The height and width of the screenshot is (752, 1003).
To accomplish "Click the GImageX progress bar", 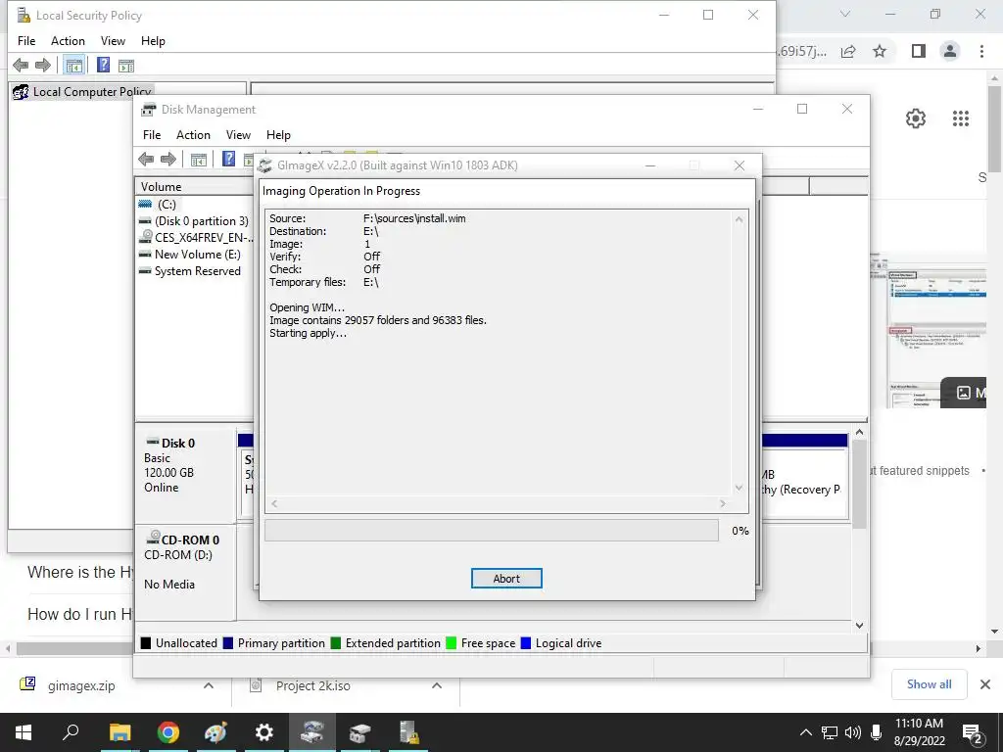I will click(492, 530).
